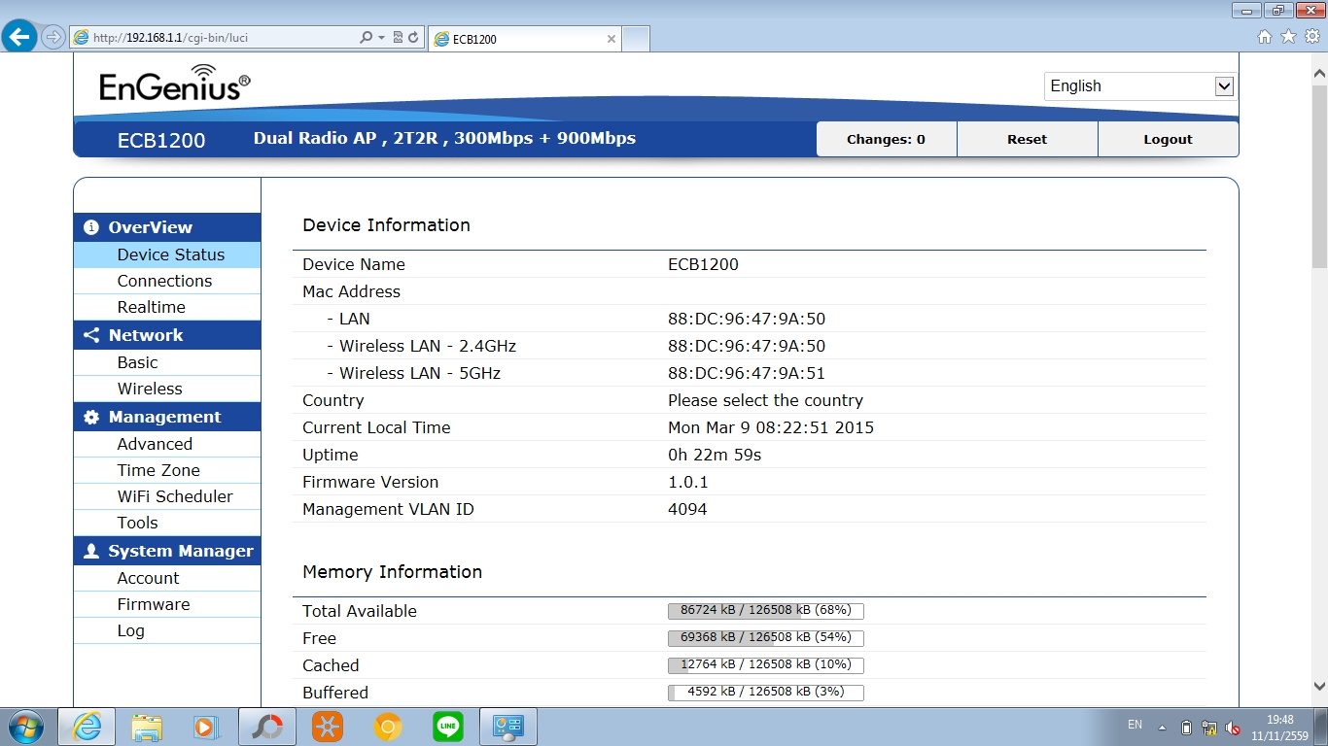Viewport: 1328px width, 746px height.
Task: Click the browser Back arrow button
Action: 19,38
